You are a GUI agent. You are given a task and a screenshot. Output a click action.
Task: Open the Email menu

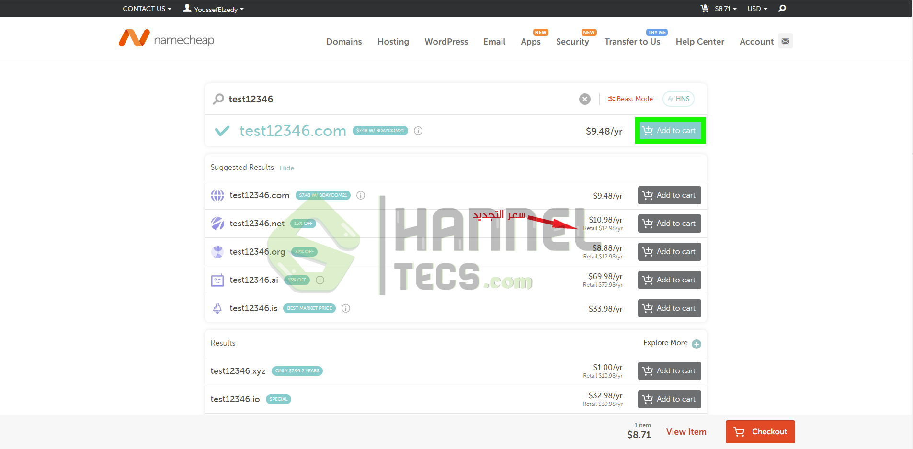click(494, 42)
